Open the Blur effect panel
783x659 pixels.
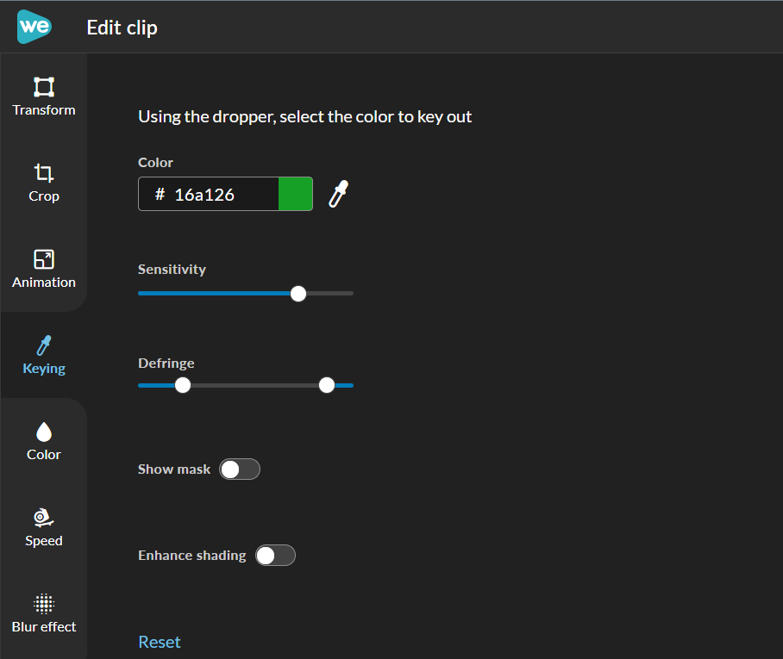click(44, 613)
